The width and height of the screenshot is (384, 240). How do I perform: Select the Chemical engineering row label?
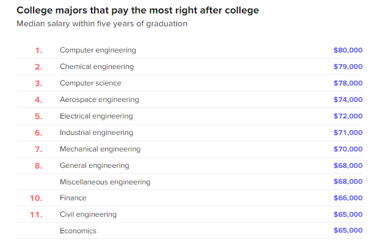point(96,67)
